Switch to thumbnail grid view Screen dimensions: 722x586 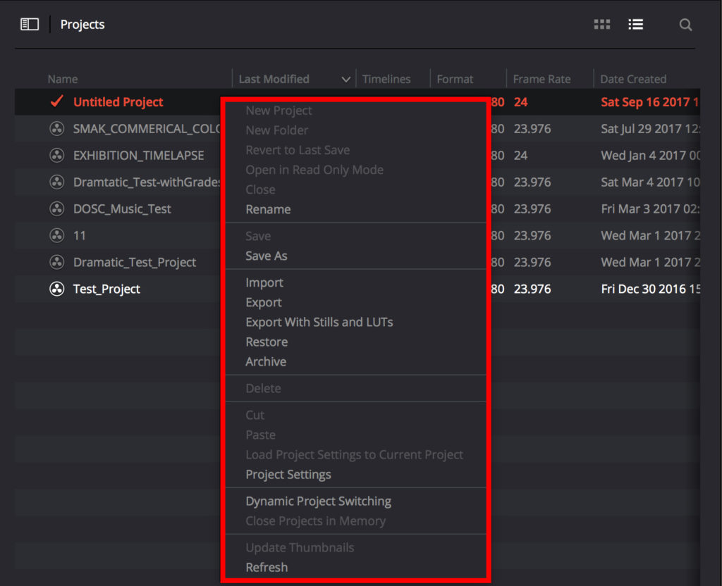click(x=602, y=24)
